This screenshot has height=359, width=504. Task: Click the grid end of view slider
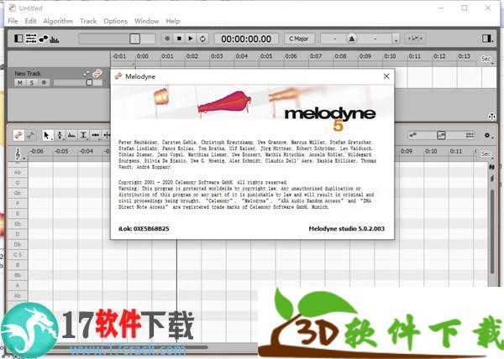click(x=470, y=135)
